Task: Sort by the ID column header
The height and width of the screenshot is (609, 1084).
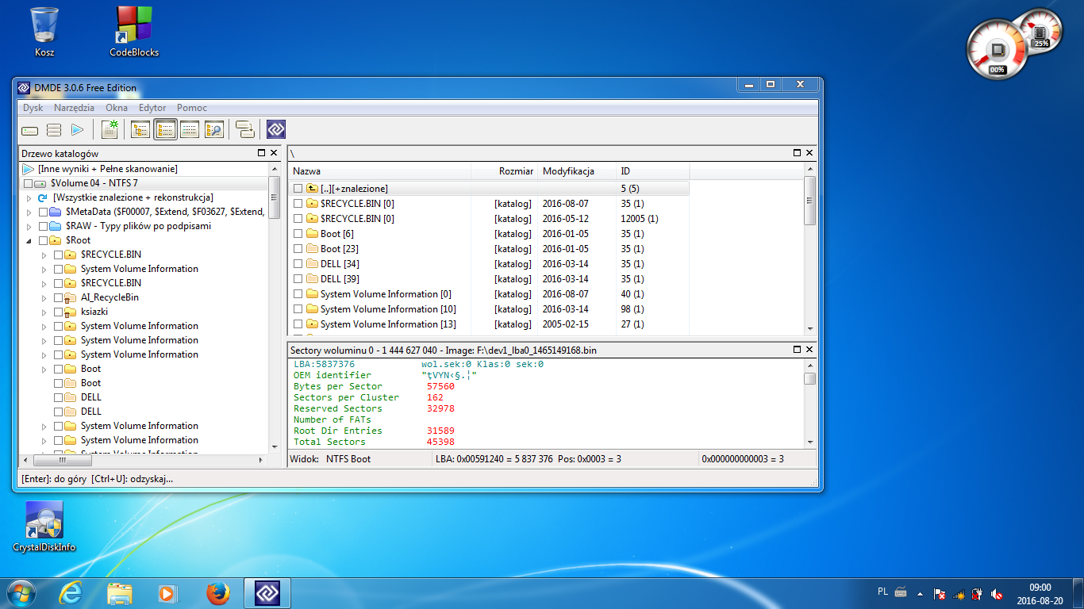Action: [653, 171]
